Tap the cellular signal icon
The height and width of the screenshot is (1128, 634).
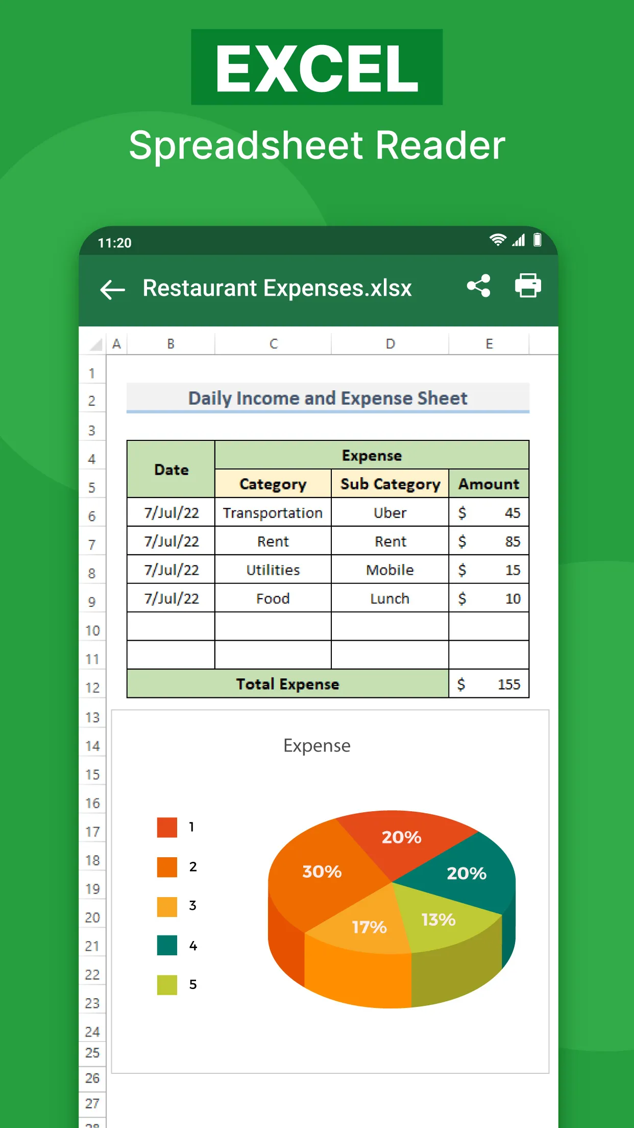coord(519,240)
